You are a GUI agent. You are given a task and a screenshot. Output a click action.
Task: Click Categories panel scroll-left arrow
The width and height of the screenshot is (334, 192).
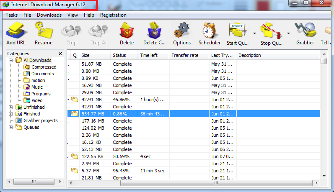pyautogui.click(x=9, y=182)
